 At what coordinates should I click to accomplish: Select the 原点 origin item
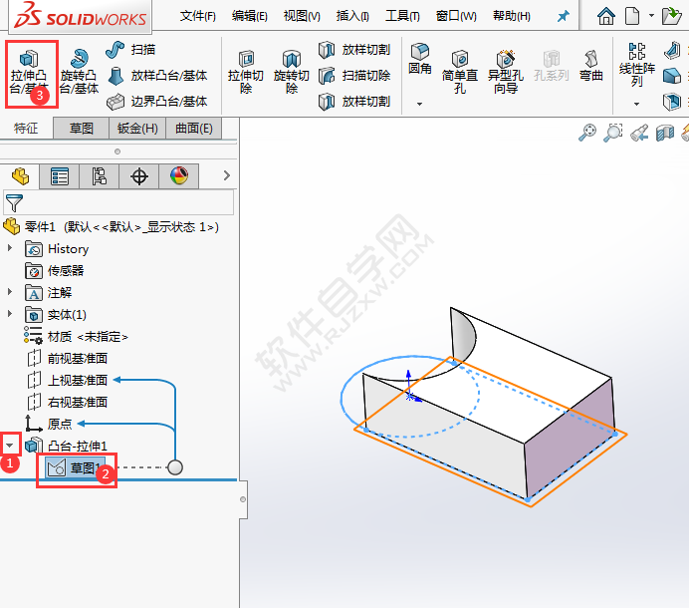pyautogui.click(x=49, y=424)
